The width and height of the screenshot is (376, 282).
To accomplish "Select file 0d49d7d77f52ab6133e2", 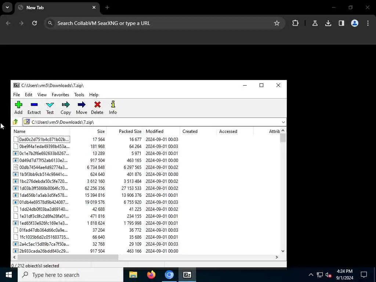I will click(43, 160).
